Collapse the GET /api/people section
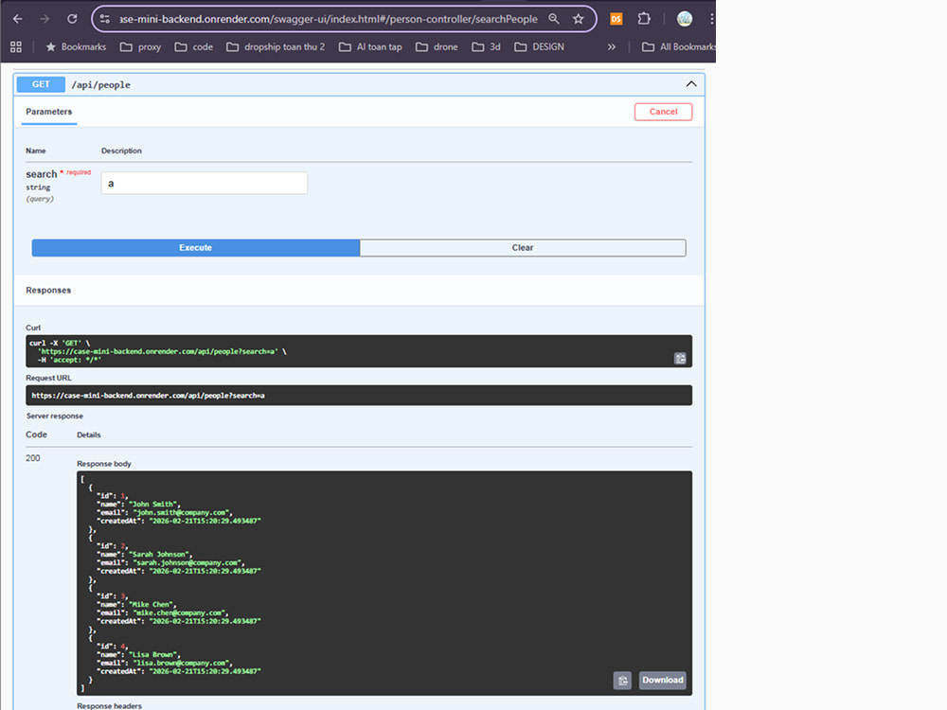The image size is (947, 710). tap(691, 84)
